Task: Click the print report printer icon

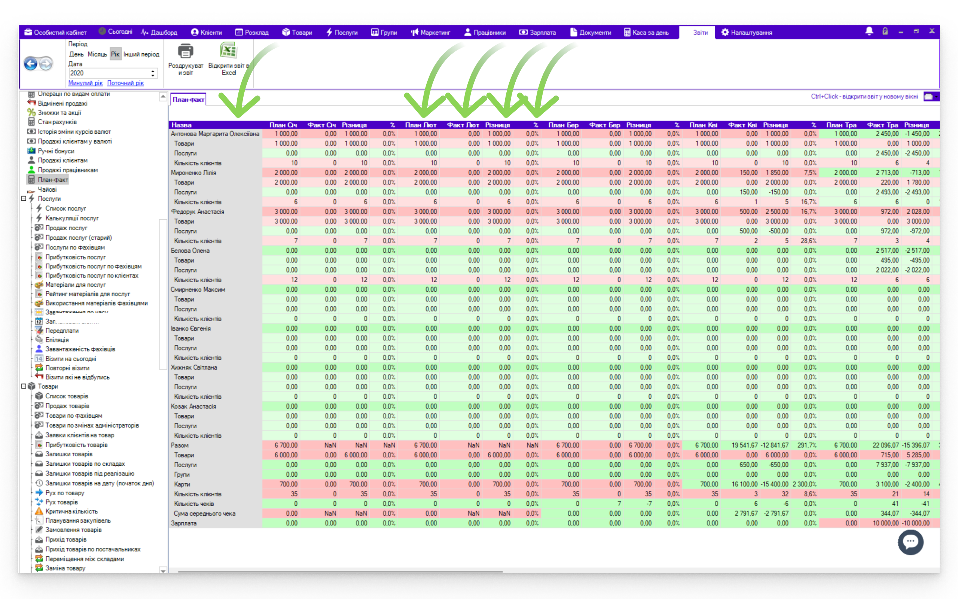Action: click(x=185, y=52)
